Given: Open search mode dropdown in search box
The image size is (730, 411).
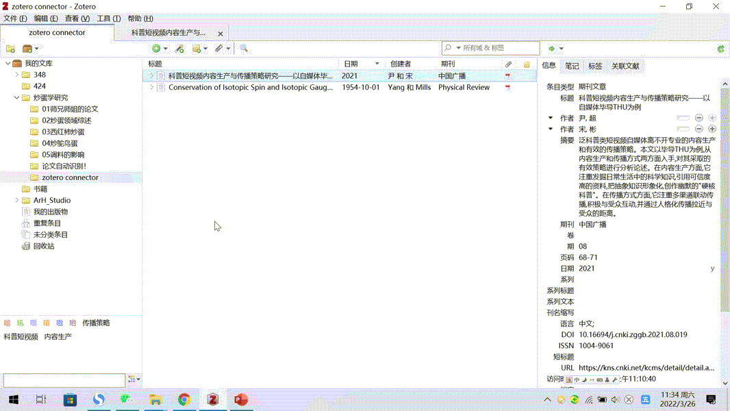Looking at the screenshot, I should point(458,48).
